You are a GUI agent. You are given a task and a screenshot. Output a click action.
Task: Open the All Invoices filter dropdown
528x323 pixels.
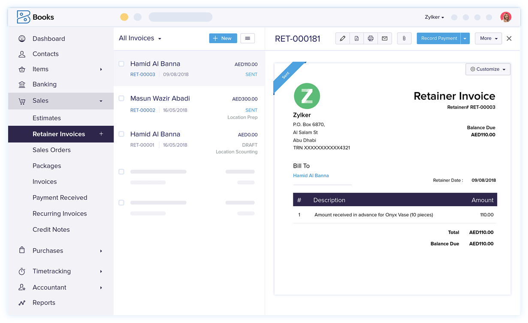[x=140, y=38]
